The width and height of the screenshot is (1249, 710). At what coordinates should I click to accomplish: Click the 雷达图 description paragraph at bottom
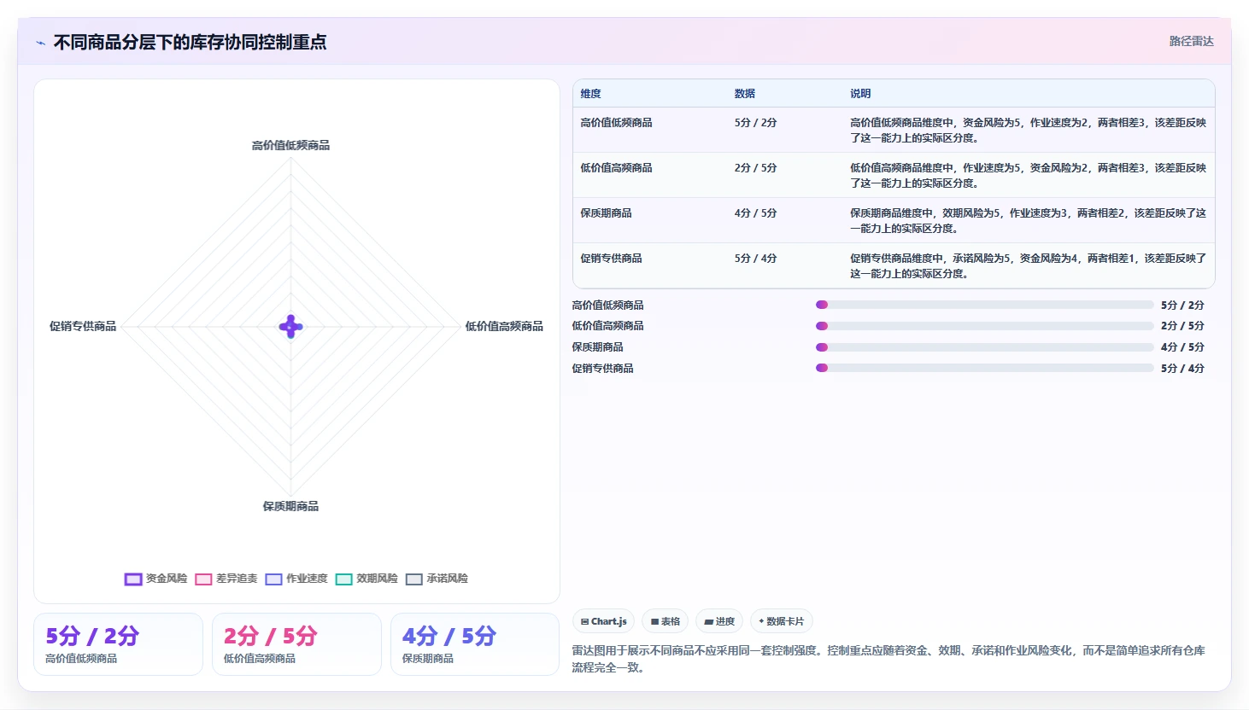(888, 659)
